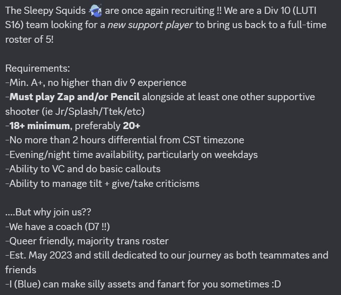Click the CST timezone requirement line
This screenshot has height=295, width=341.
[x=124, y=140]
